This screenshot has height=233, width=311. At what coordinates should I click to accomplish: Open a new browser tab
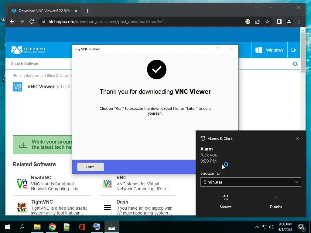[x=87, y=11]
